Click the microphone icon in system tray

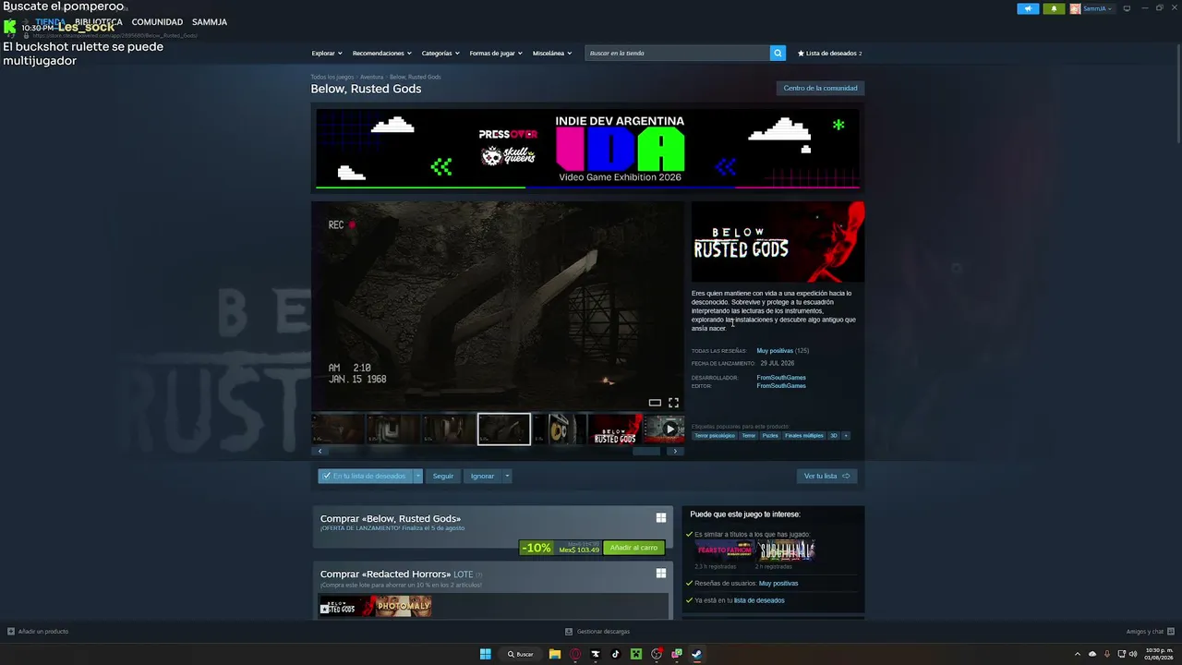tap(1107, 654)
